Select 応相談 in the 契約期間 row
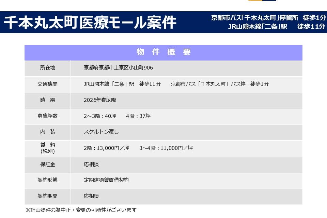 click(x=91, y=196)
